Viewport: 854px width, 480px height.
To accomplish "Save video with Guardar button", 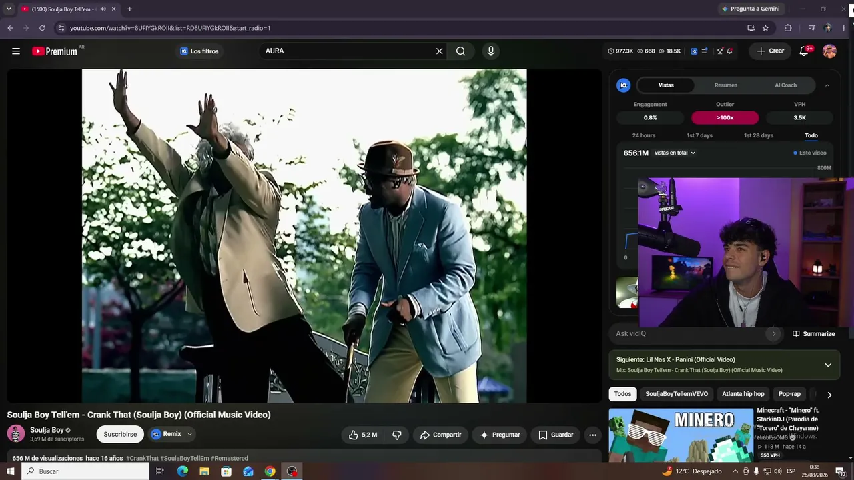I will tap(556, 435).
